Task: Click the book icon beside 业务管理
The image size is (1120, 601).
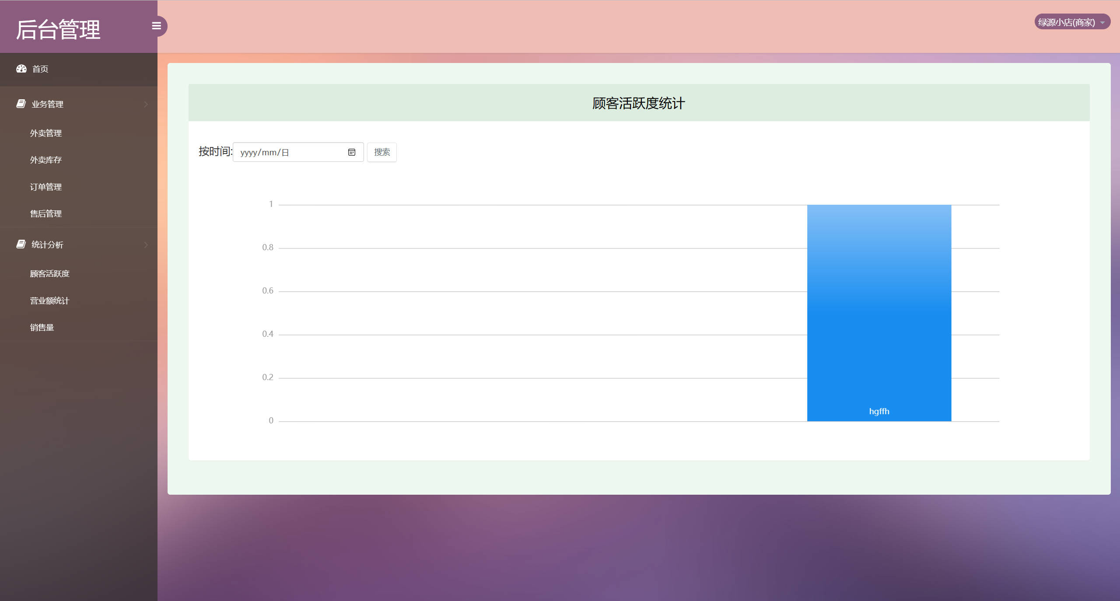Action: (21, 103)
